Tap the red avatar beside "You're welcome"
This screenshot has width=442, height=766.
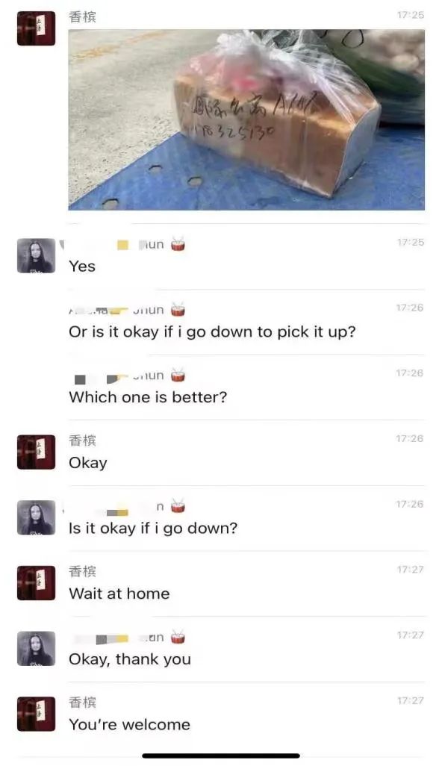(x=36, y=714)
